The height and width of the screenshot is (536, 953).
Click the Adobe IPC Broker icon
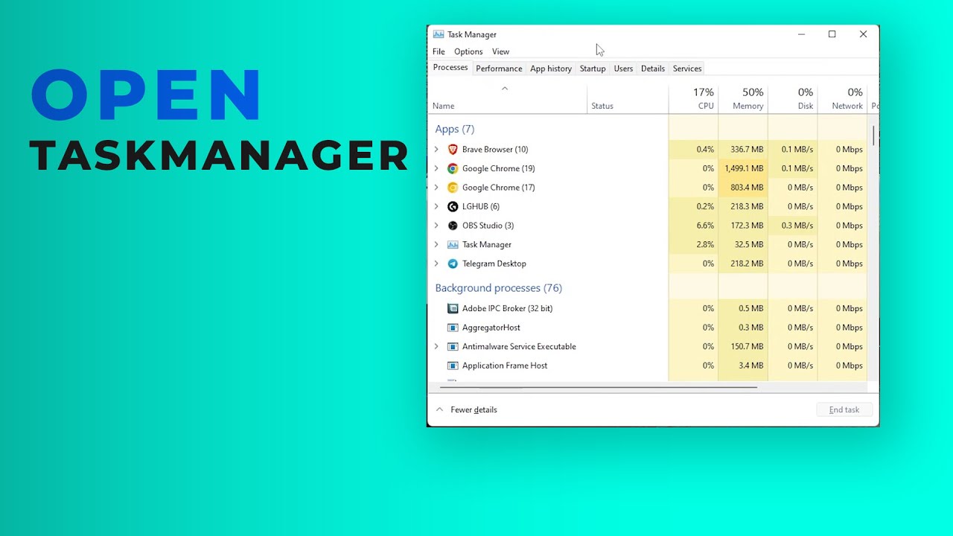tap(453, 308)
